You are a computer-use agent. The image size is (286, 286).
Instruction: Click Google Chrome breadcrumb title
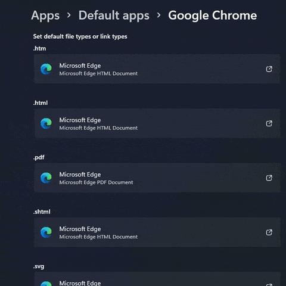(x=213, y=15)
